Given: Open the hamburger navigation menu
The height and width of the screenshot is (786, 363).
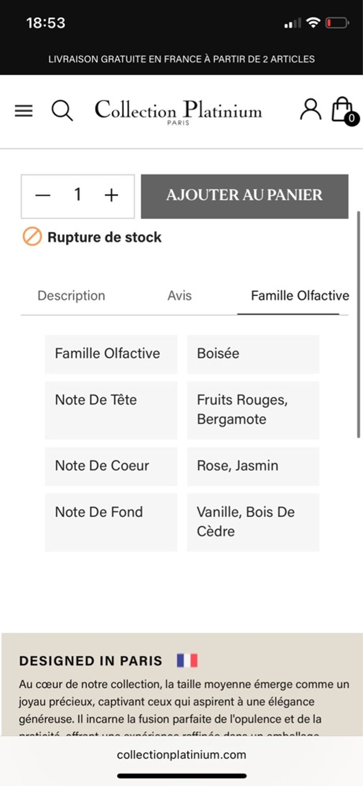Looking at the screenshot, I should click(x=24, y=111).
